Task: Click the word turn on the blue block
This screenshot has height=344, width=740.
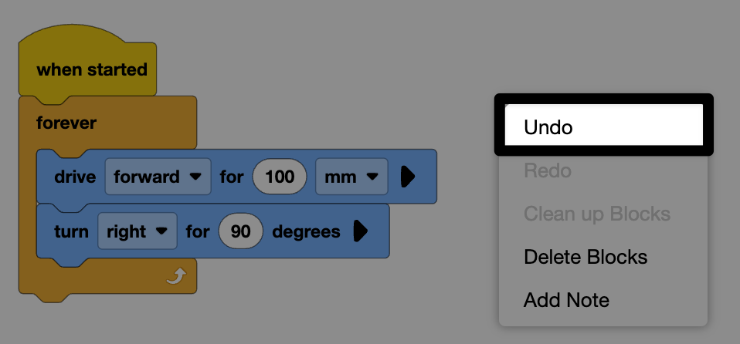Action: pos(71,231)
